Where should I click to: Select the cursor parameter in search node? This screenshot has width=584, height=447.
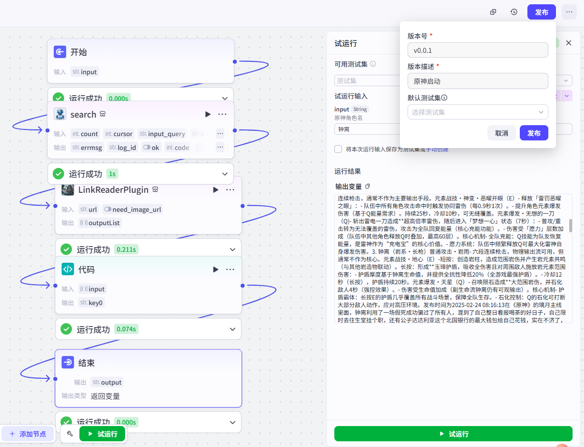119,134
